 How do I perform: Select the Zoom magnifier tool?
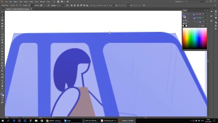[2, 89]
